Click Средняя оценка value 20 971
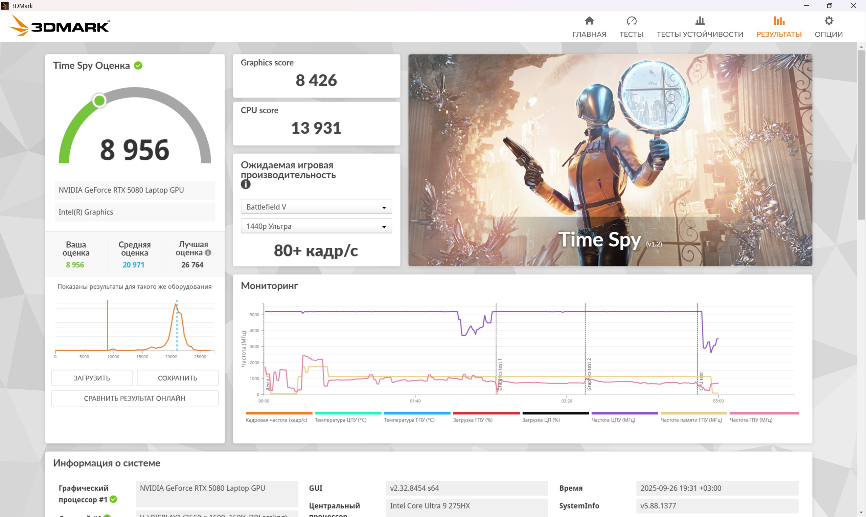 click(x=133, y=265)
